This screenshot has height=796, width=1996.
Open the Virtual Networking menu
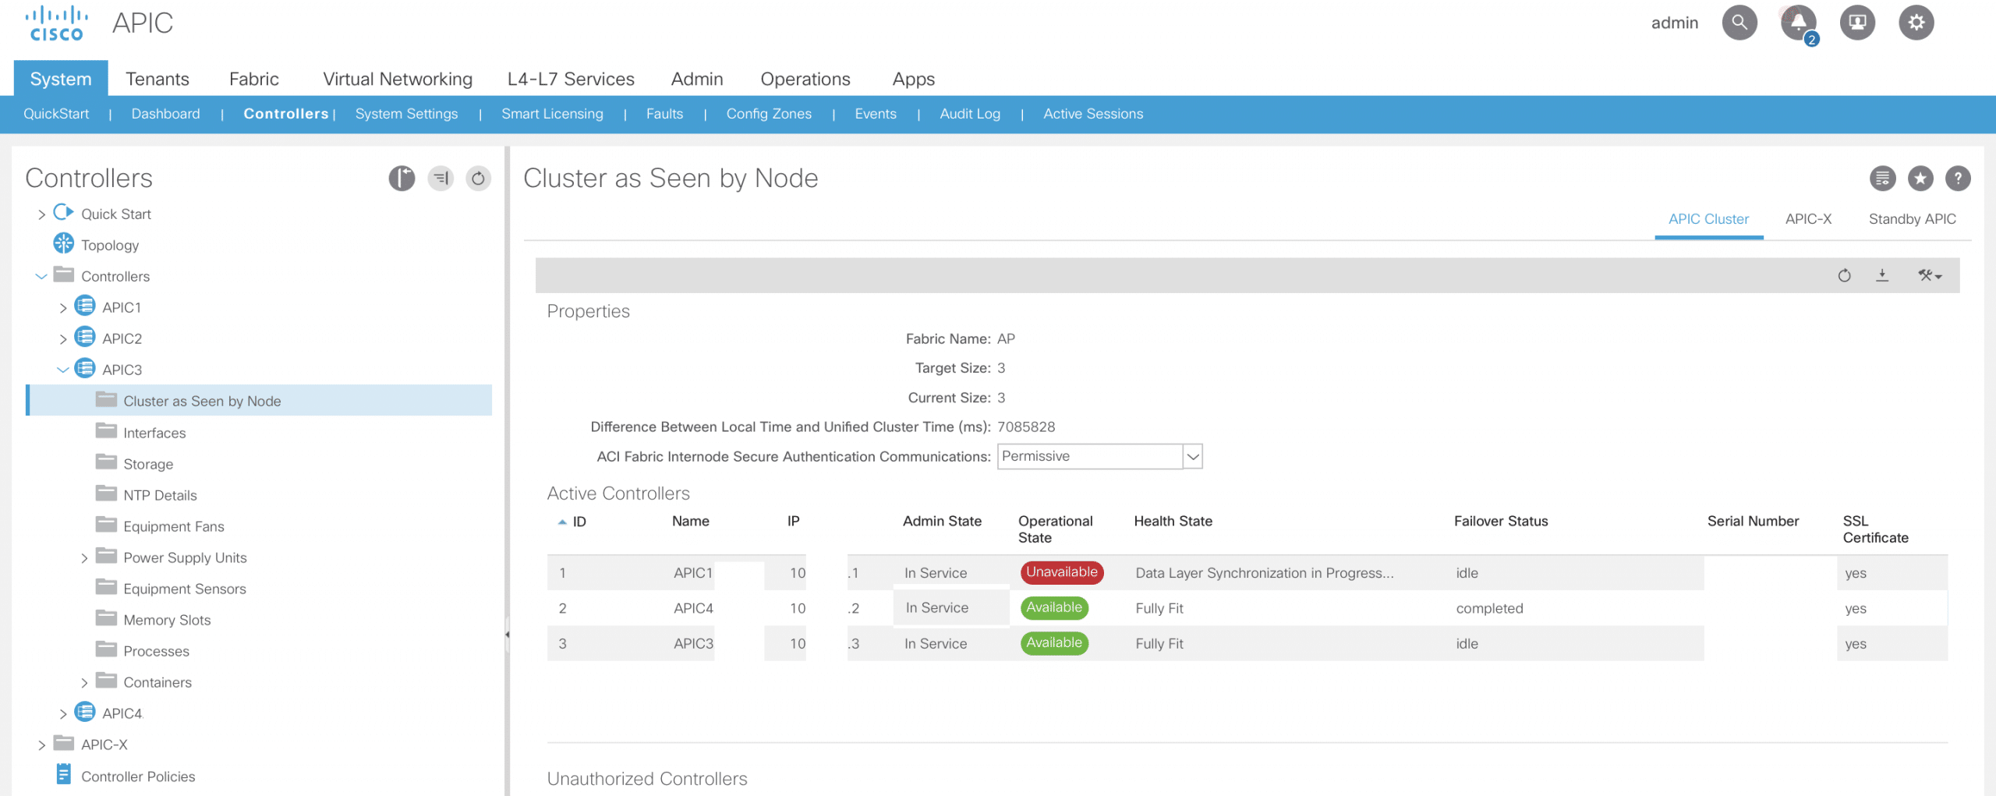398,79
